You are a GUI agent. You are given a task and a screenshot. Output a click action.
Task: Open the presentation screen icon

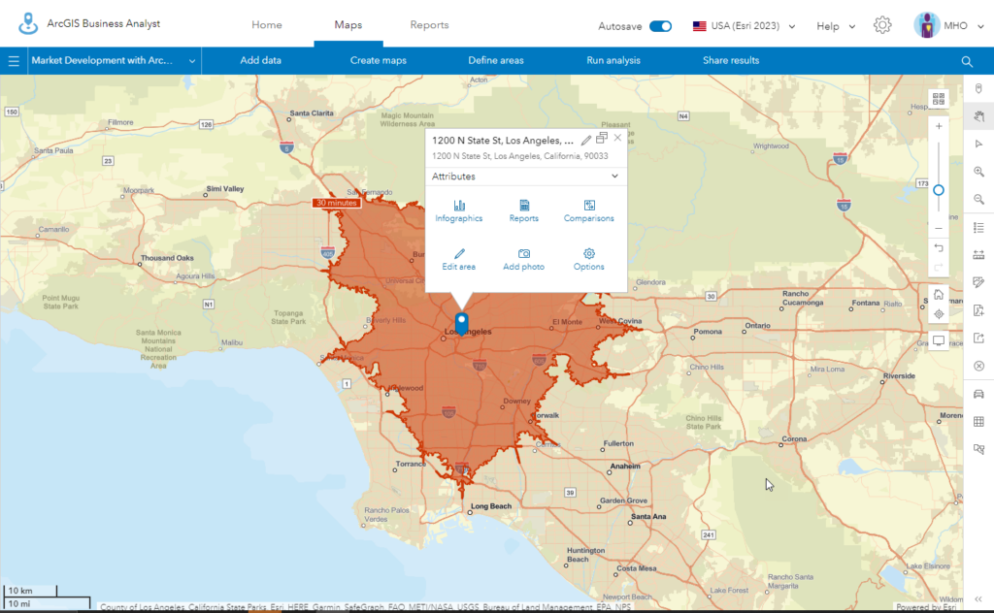point(939,340)
